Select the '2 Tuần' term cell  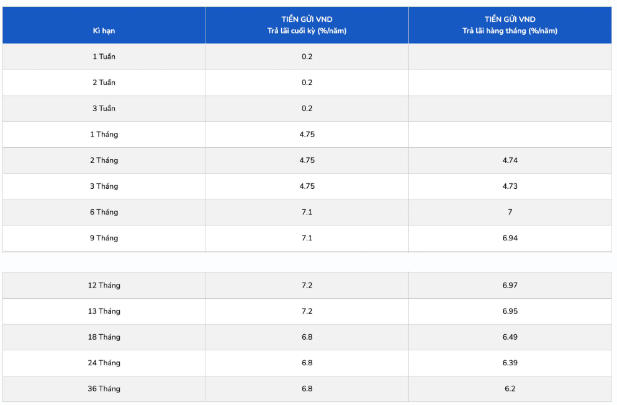[104, 83]
